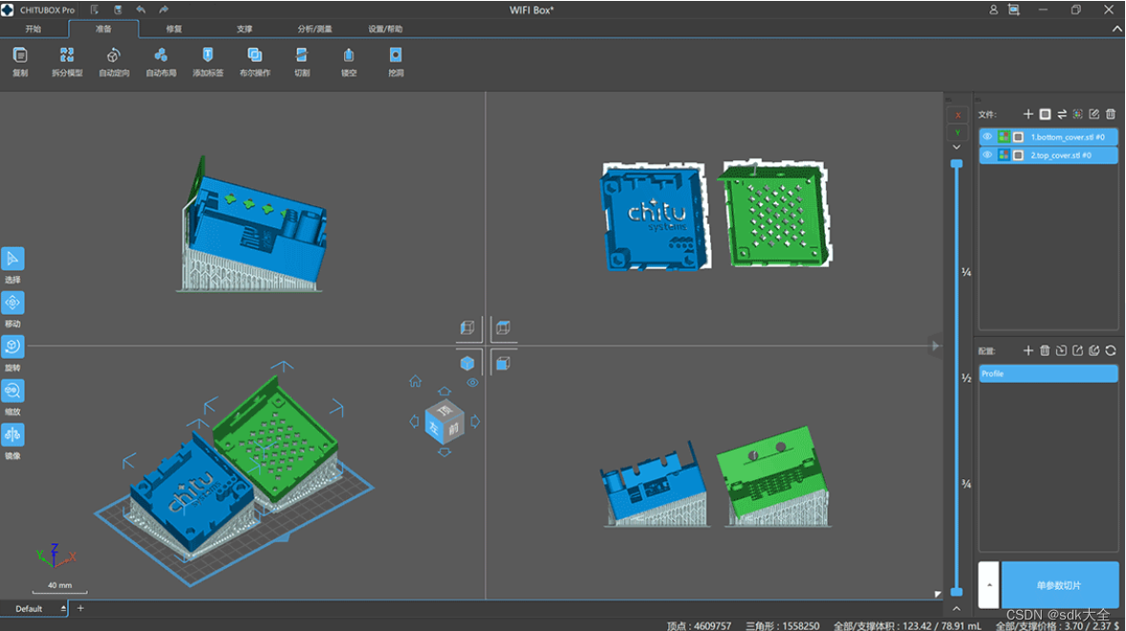
Task: Click the save project icon in title bar
Action: click(x=118, y=11)
